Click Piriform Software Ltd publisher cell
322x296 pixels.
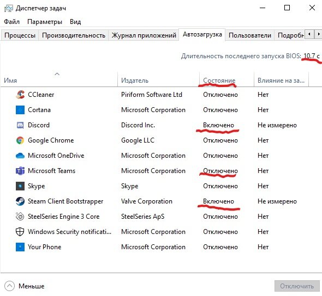tap(152, 95)
